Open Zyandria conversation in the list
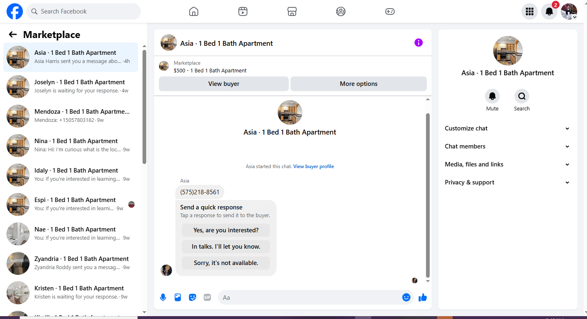Image resolution: width=587 pixels, height=319 pixels. point(71,263)
